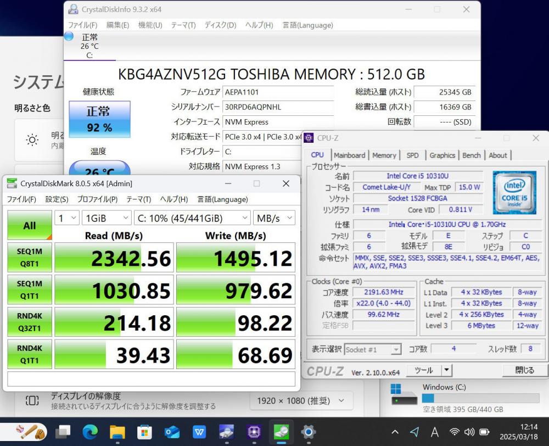Select the firmware value AEPA1101
549x446 pixels.
click(x=278, y=92)
